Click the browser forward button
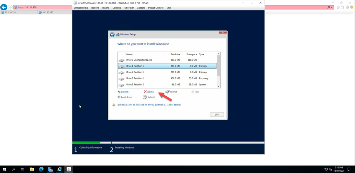This screenshot has height=173, width=355. coord(11,7)
